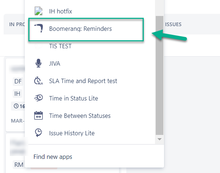Click the Boomerang Reminders boomerang icon
Viewport: 220px width, 173px height.
coord(38,29)
